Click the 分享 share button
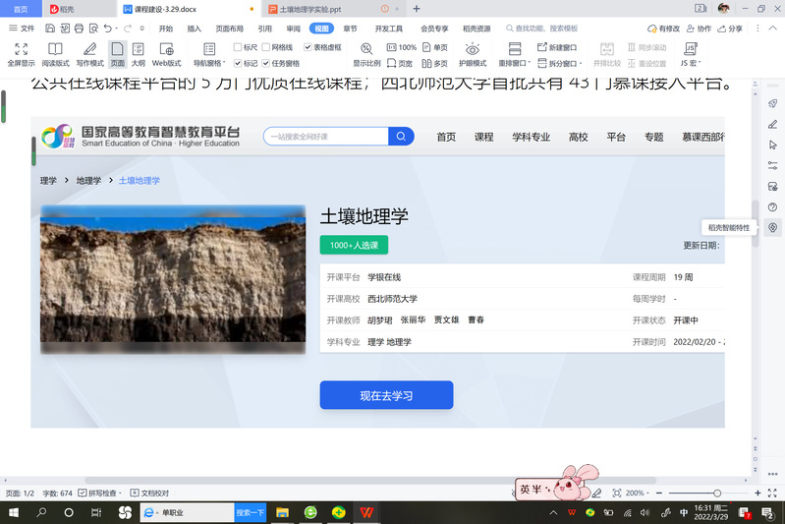785x524 pixels. point(730,29)
